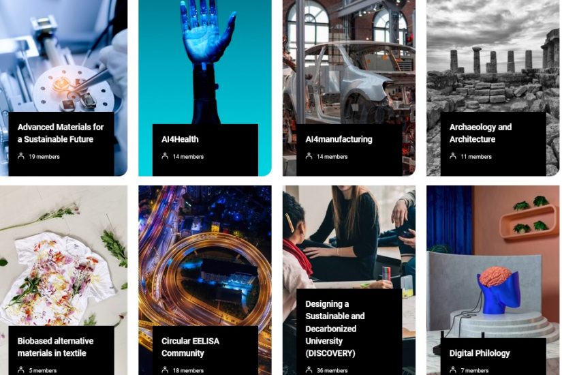Click members icon on Circular EELISA Community
This screenshot has height=375, width=562.
tap(165, 370)
